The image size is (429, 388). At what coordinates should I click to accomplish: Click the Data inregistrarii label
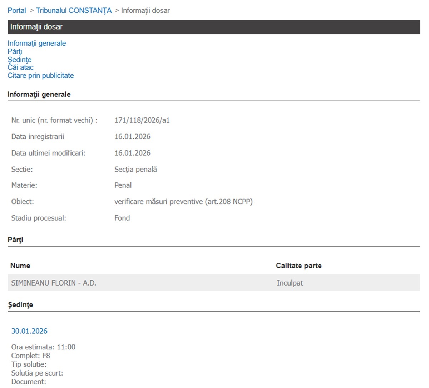click(x=38, y=137)
